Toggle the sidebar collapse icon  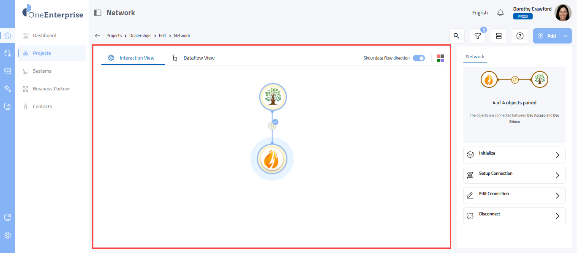(x=98, y=13)
